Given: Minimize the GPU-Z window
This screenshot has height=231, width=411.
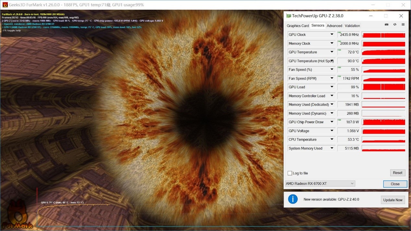Looking at the screenshot, I should tap(371, 16).
